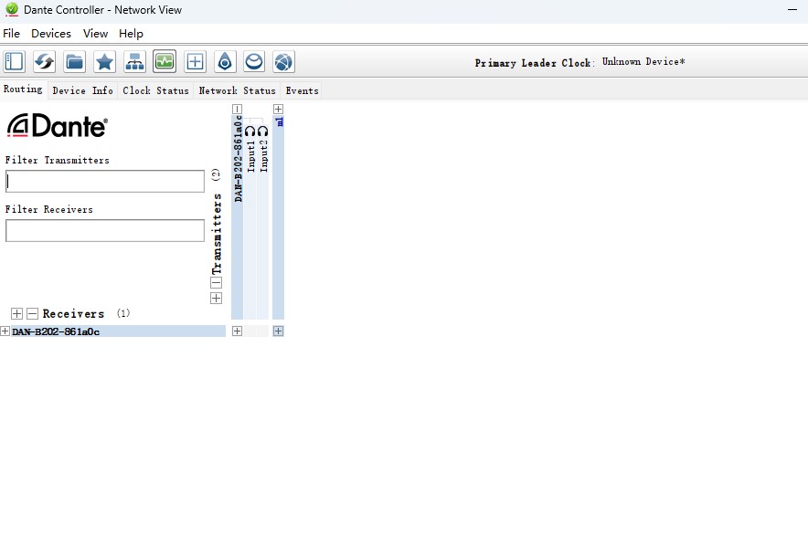Collapse the DAN-B202-861a0c transmitter column
This screenshot has width=808, height=547.
tap(237, 110)
